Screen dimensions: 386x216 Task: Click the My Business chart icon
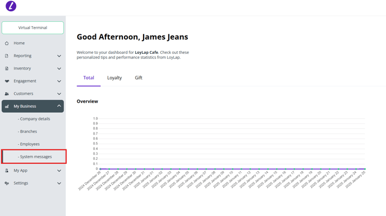7,107
